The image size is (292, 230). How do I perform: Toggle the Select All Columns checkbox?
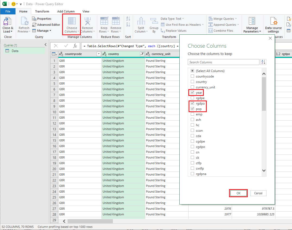[192, 71]
